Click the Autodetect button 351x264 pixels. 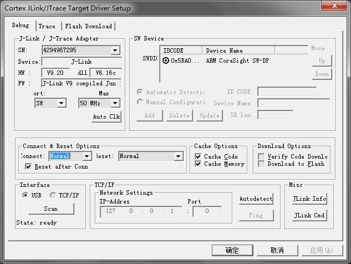[x=256, y=199]
